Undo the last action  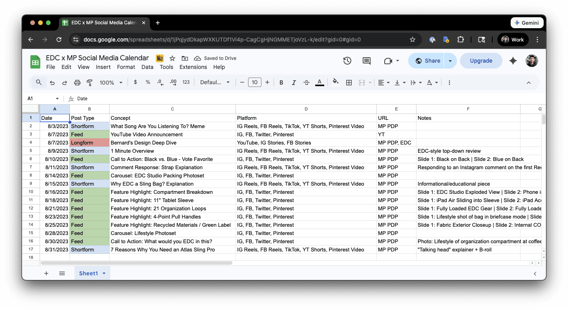coord(52,83)
